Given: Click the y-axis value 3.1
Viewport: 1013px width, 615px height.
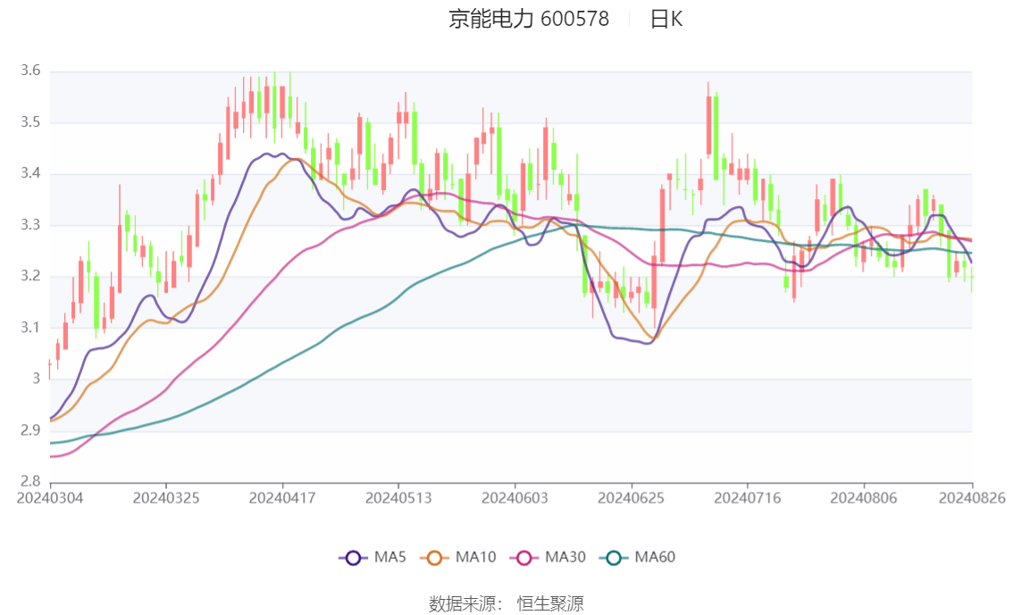Looking at the screenshot, I should [30, 328].
